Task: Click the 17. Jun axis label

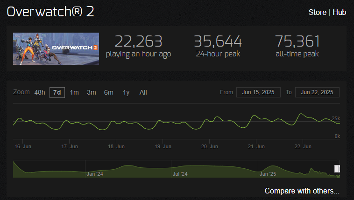Action: point(70,146)
